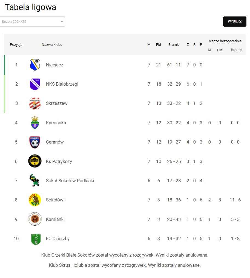Click the Sokół Sokołów Podlaski mascot logo

point(35,180)
